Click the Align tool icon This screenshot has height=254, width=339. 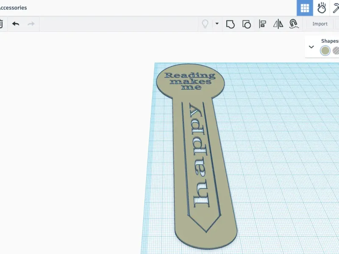[x=262, y=24]
